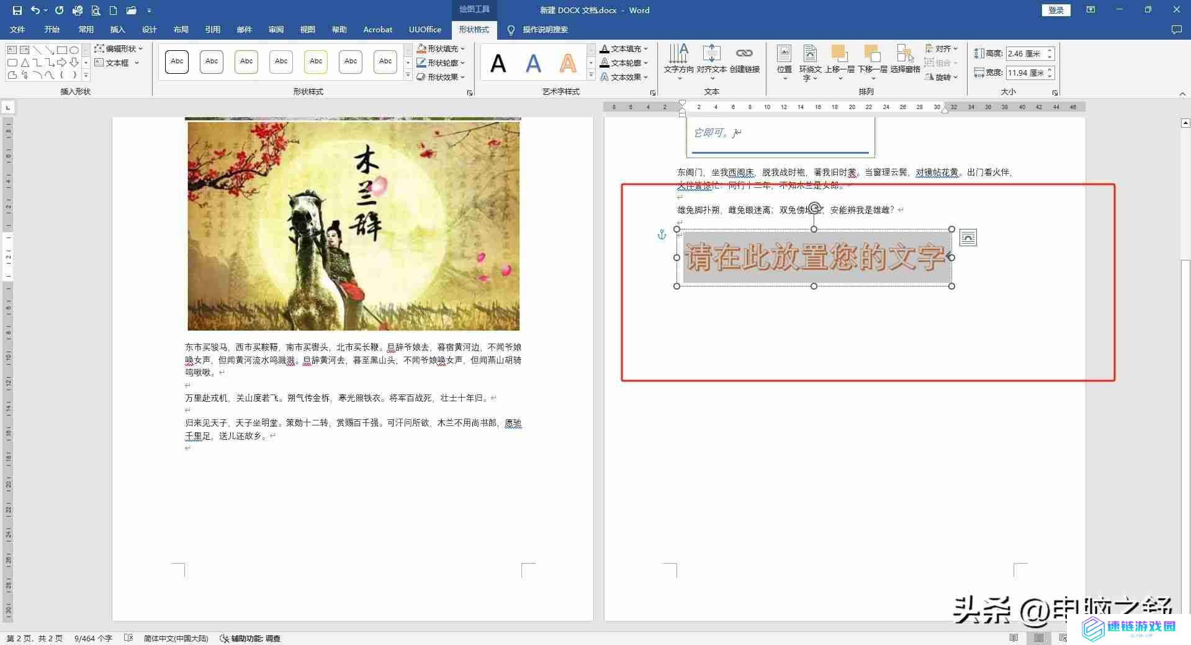Open the comments pane icon
This screenshot has width=1191, height=645.
click(x=1176, y=30)
